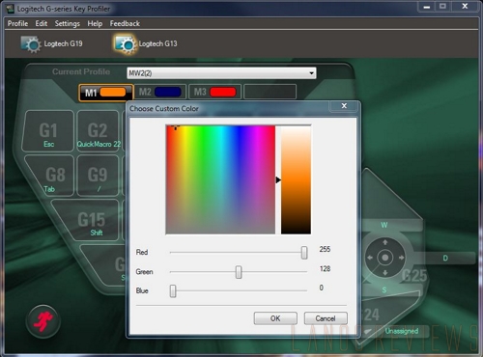Click the joystick down arrow

[385, 273]
